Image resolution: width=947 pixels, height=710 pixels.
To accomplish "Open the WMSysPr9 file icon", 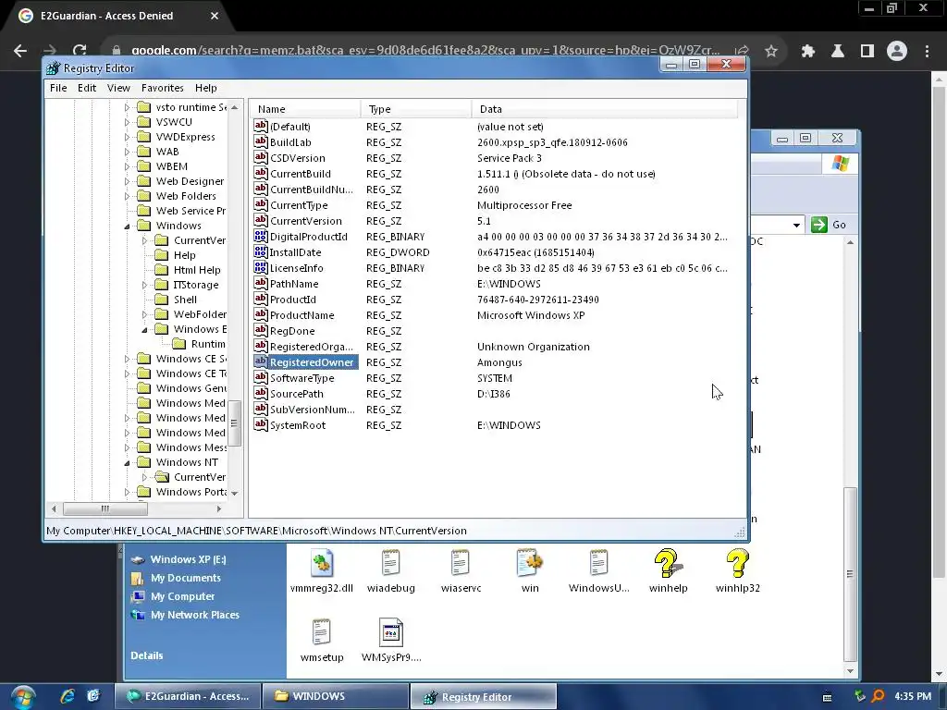I will point(391,632).
